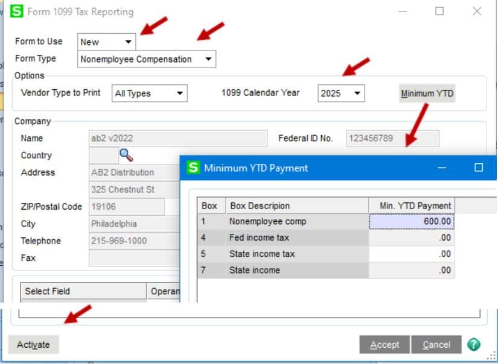The height and width of the screenshot is (364, 498).
Task: Click the Minimum YTD button
Action: pos(426,93)
